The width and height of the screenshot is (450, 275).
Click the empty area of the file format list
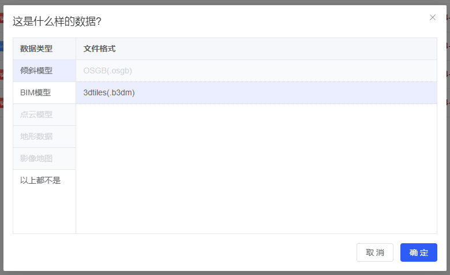[256, 169]
